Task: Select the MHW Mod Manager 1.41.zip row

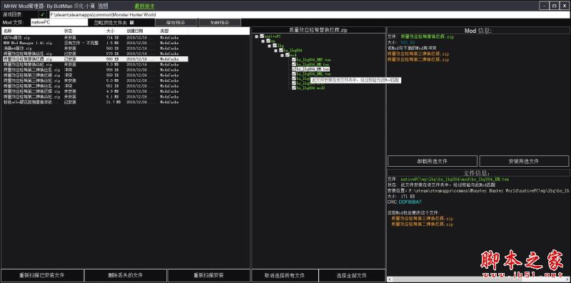Action: (95, 43)
